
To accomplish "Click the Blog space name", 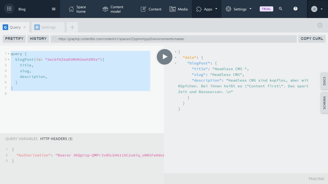I will point(22,9).
